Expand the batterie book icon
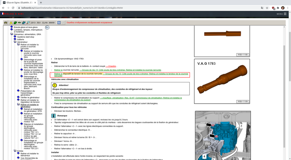 point(15,39)
